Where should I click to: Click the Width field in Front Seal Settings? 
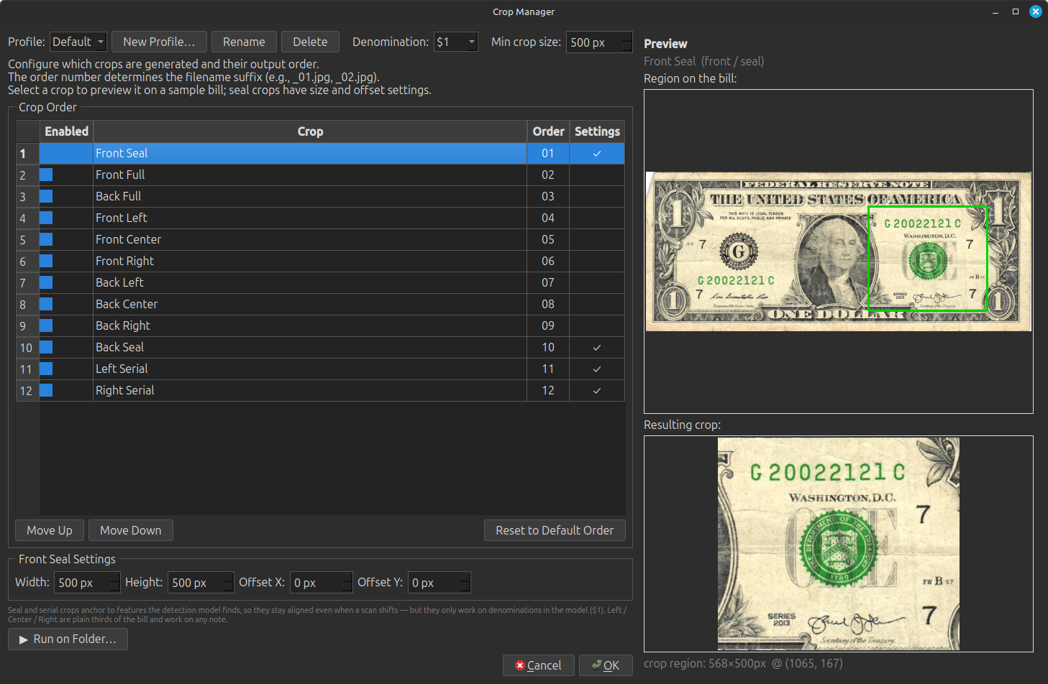87,583
